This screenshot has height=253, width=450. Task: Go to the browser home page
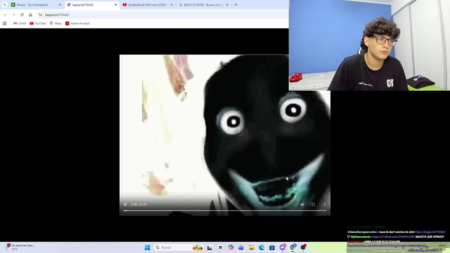coord(30,15)
